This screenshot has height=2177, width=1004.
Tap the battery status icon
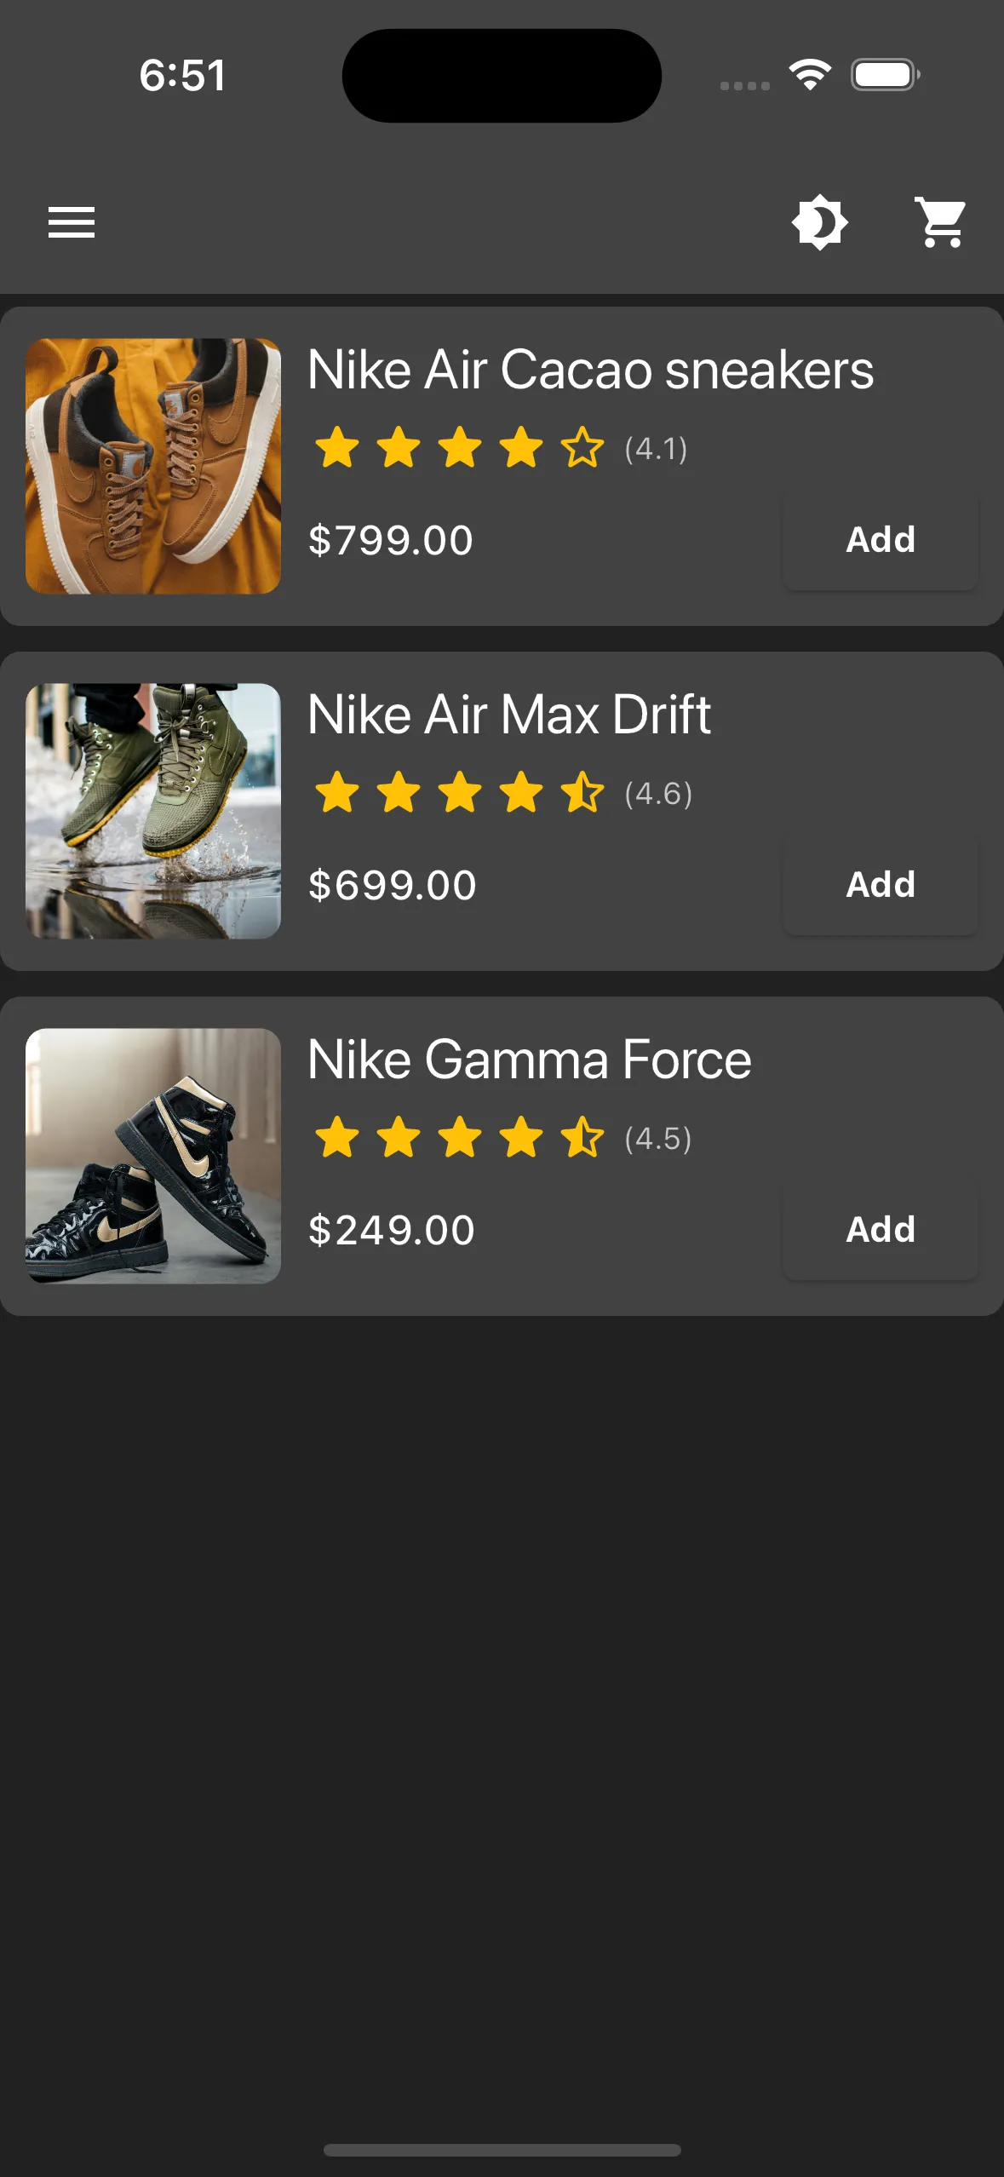point(885,75)
